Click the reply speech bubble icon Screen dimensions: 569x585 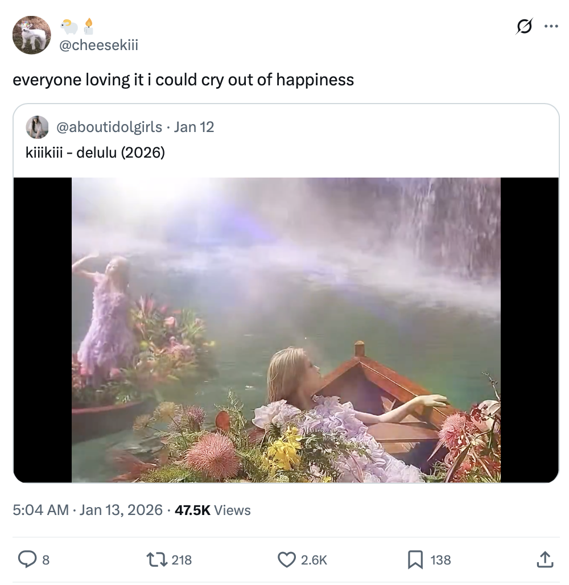(27, 560)
